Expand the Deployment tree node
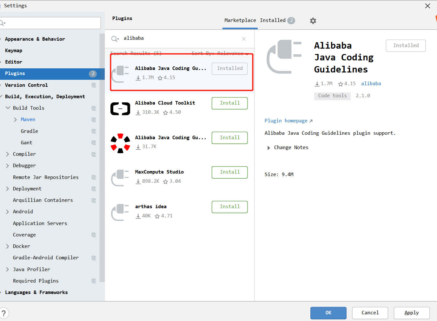 7,189
